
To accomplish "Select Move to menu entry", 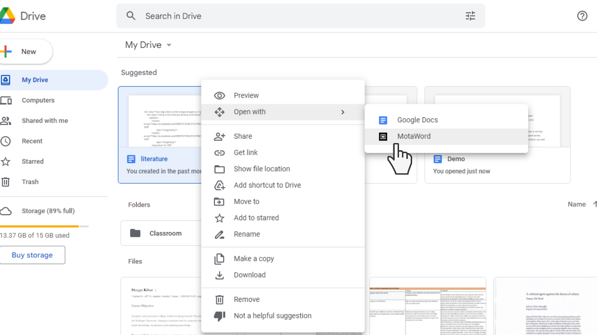I will click(283, 202).
